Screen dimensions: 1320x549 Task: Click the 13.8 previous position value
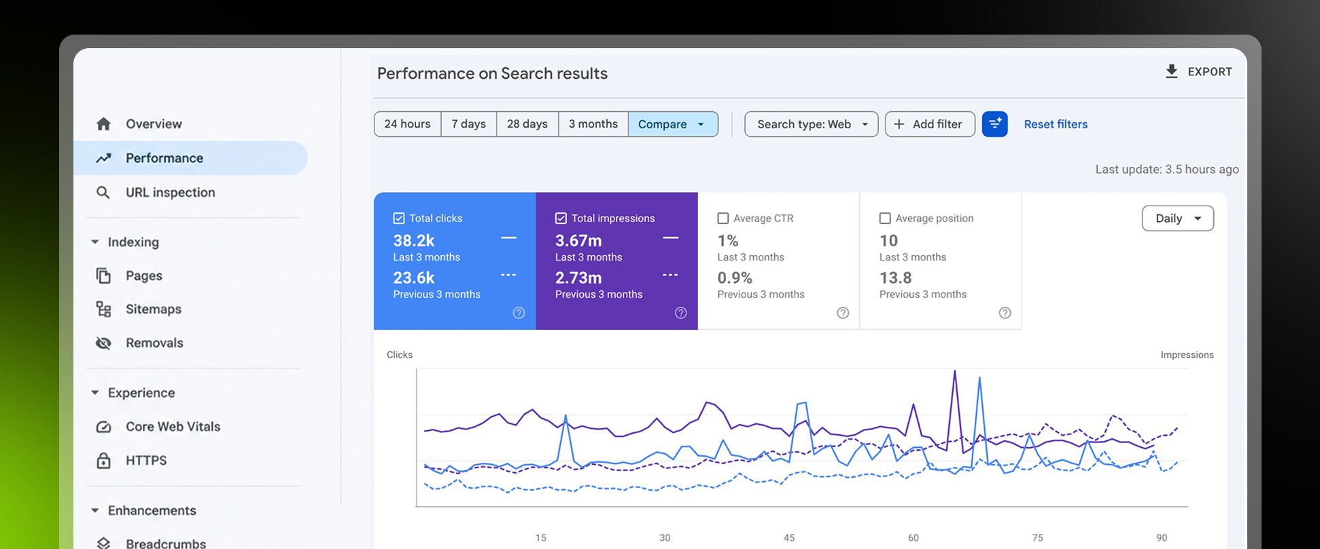896,278
